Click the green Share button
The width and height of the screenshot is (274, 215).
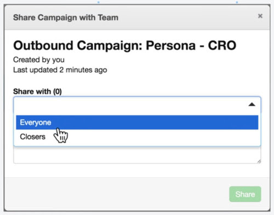245,194
